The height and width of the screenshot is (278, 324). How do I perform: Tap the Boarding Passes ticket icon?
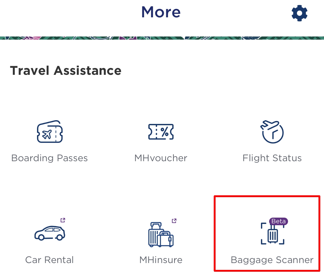click(x=50, y=132)
